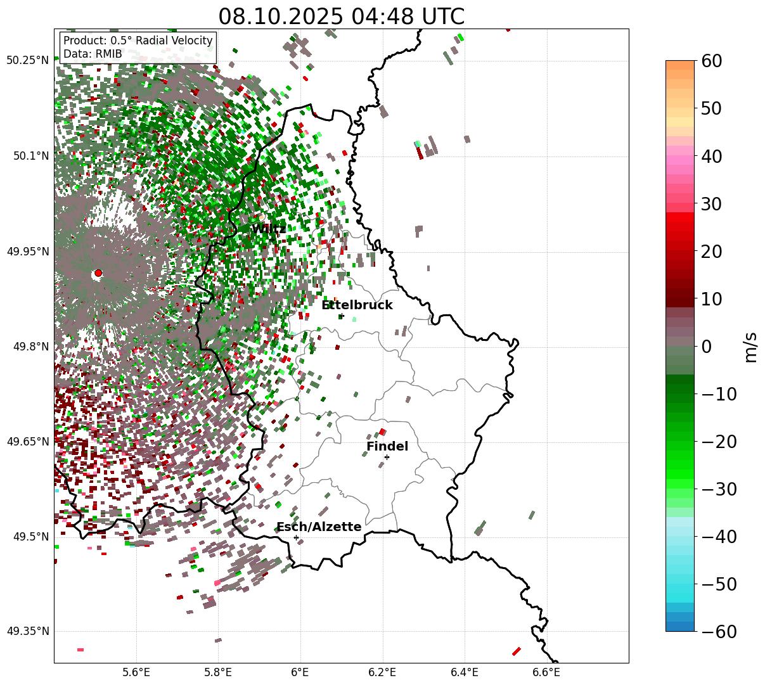The image size is (765, 685).
Task: Click the 49.35°N latitude tick label
Action: click(28, 631)
